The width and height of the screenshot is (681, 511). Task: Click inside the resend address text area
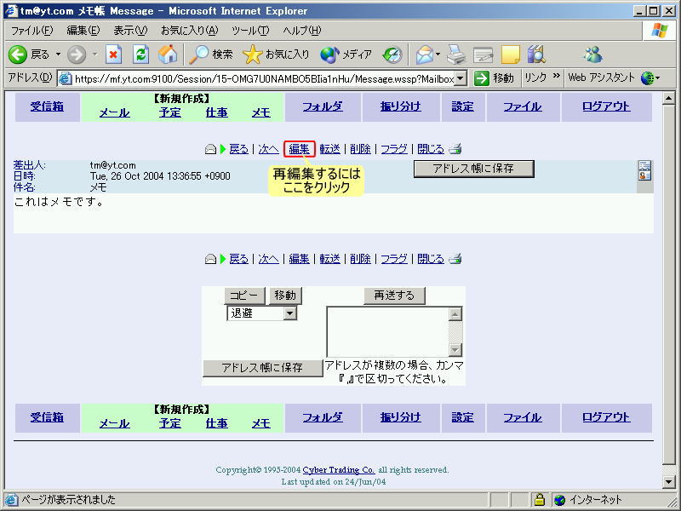click(387, 330)
